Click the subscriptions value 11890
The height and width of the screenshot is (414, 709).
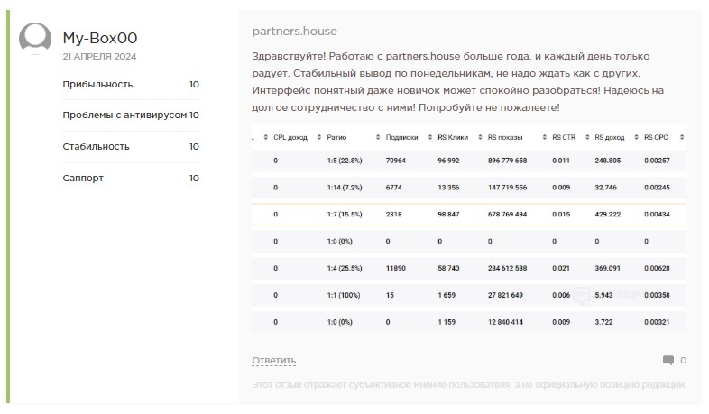click(396, 268)
